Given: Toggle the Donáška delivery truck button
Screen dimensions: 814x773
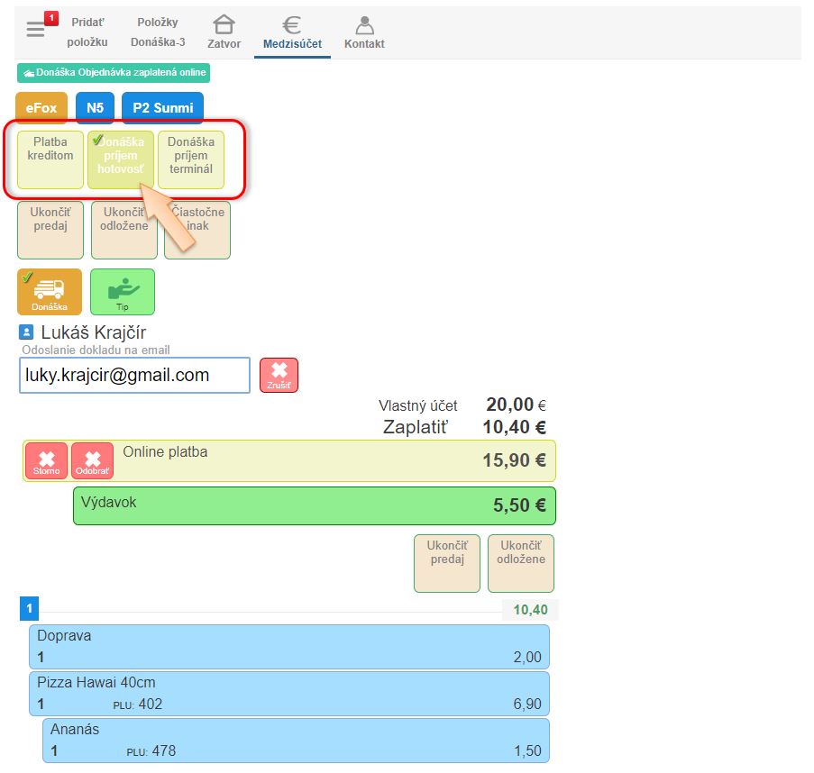Looking at the screenshot, I should 50,291.
